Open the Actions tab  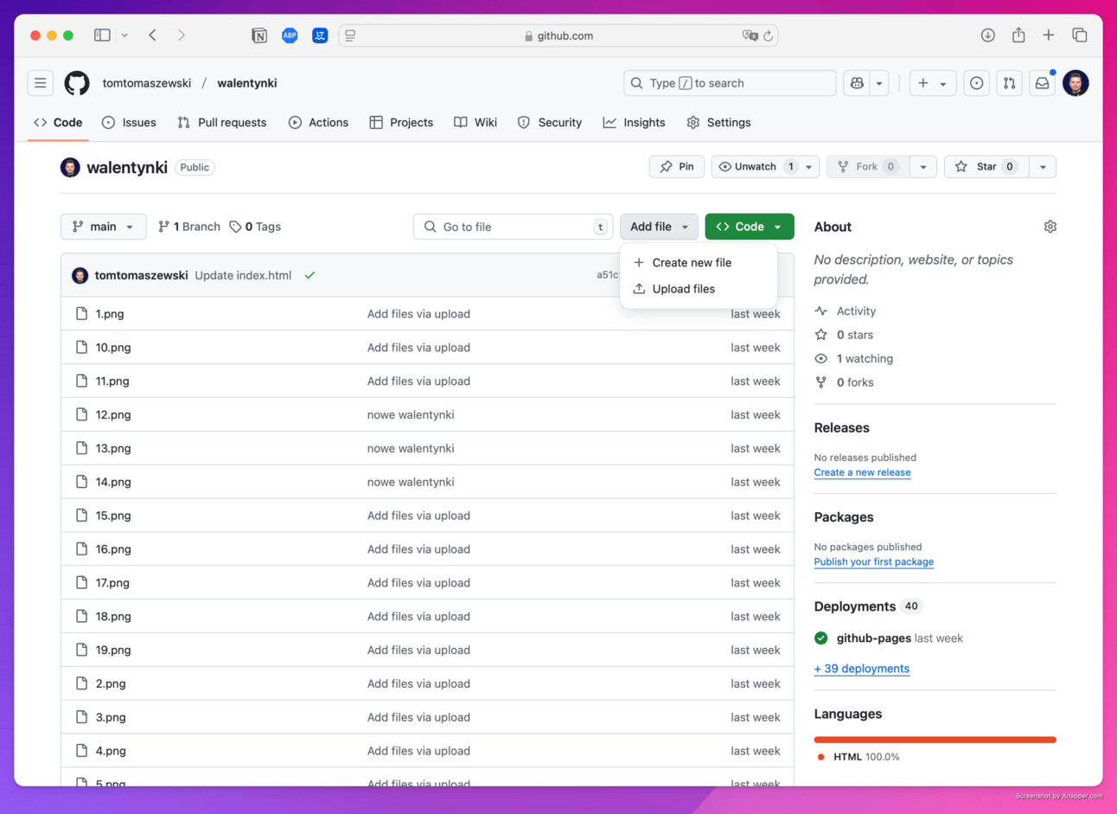tap(318, 123)
